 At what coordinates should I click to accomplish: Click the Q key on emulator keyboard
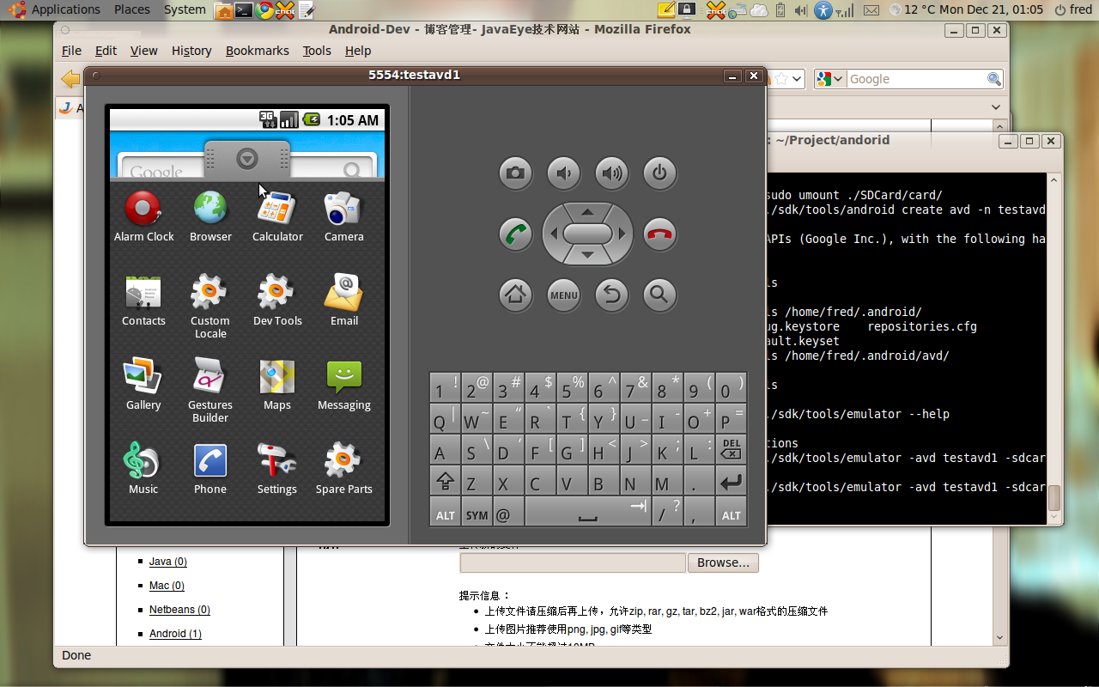coord(444,420)
